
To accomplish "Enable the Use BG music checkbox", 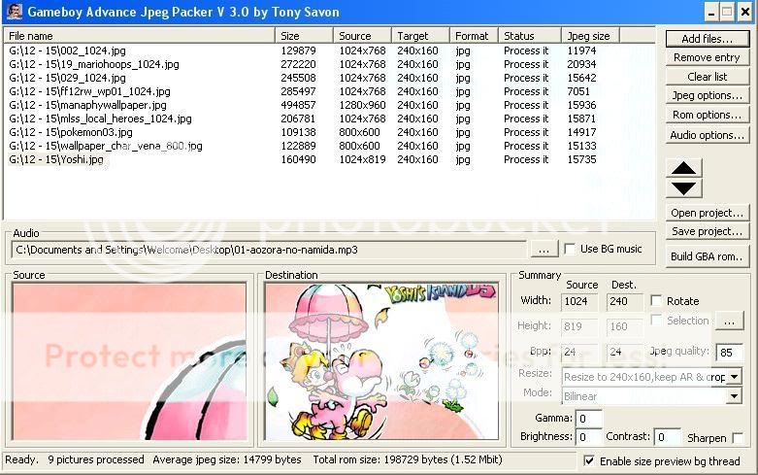I will point(570,250).
